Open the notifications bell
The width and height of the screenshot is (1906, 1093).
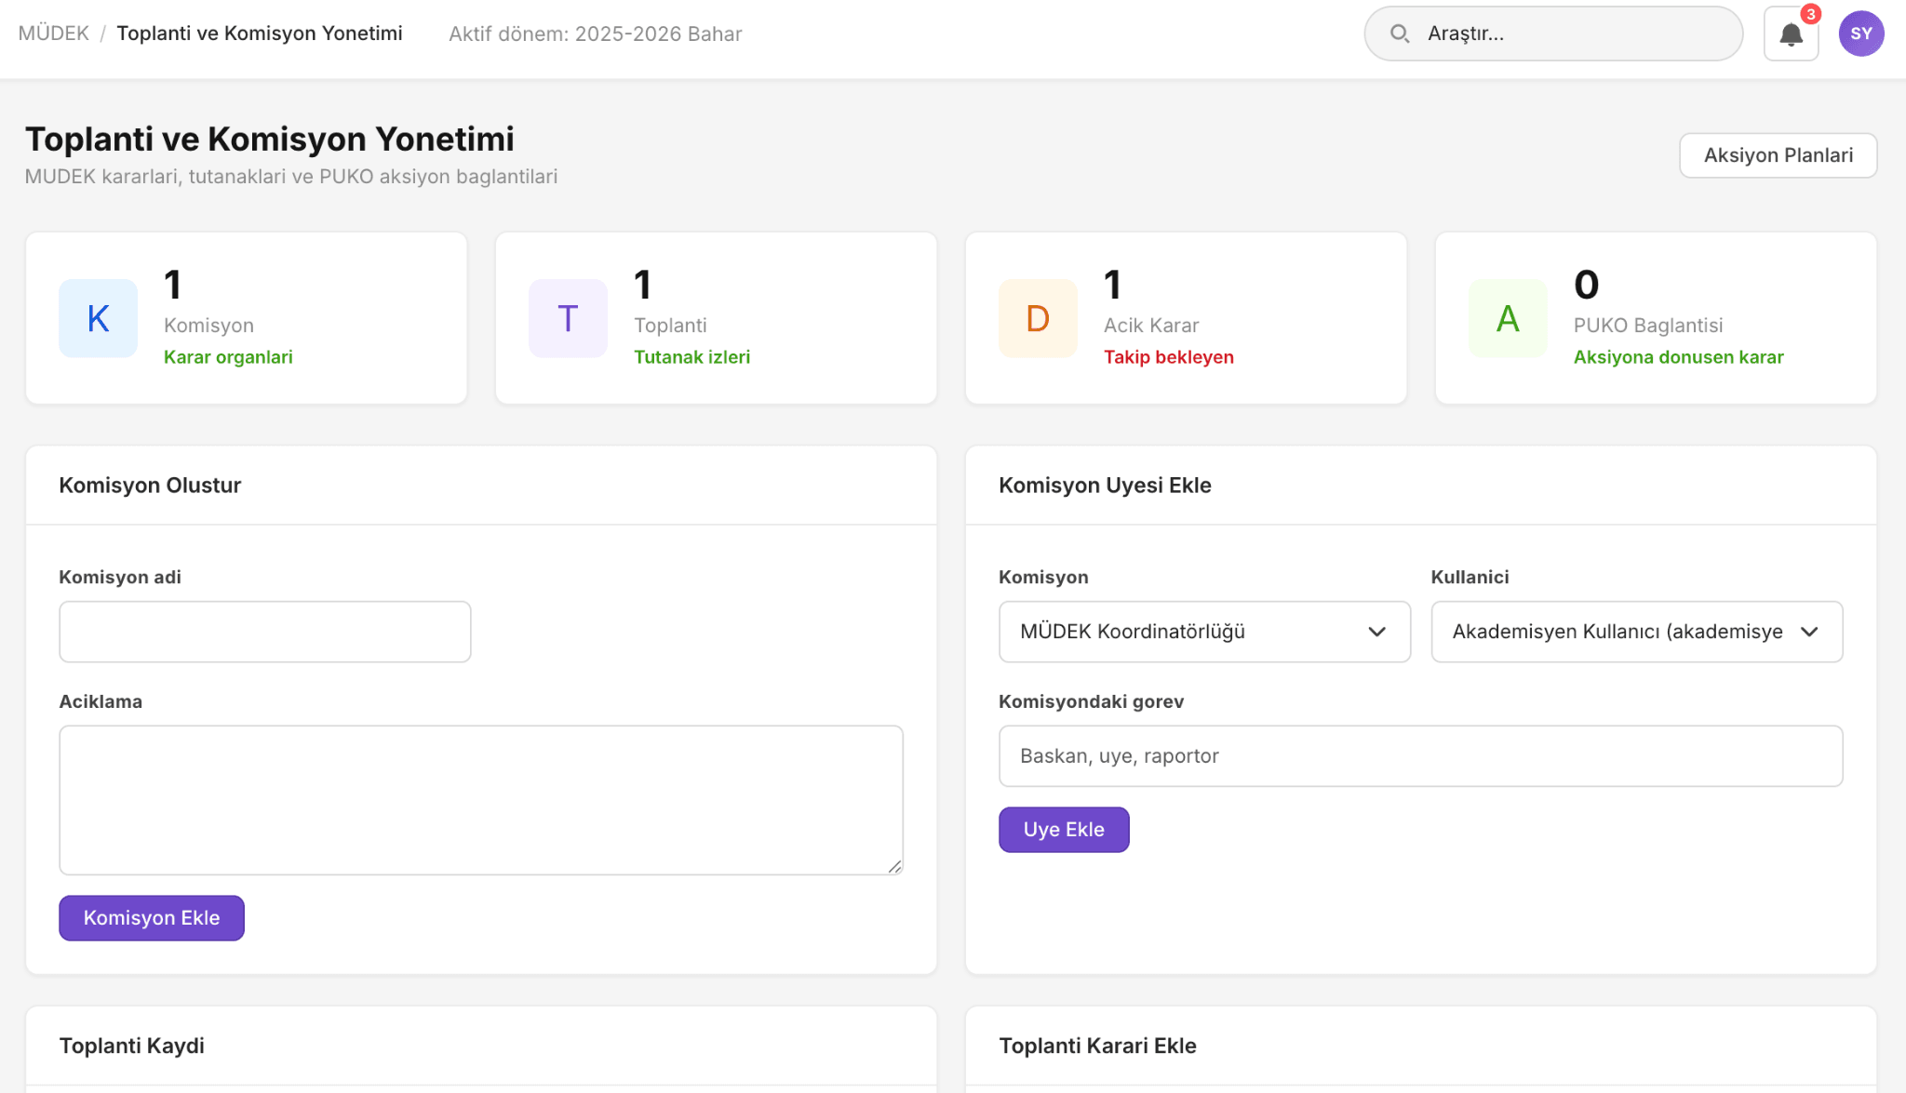[1791, 34]
